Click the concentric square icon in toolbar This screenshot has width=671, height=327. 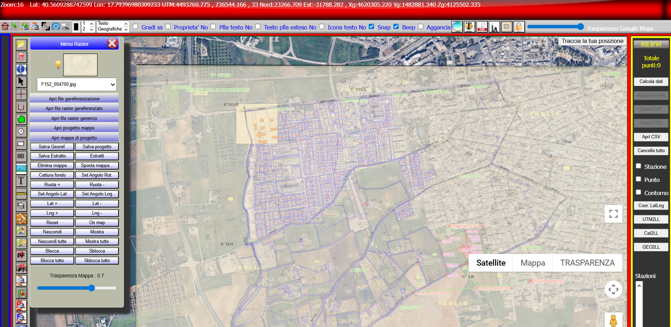[x=507, y=27]
